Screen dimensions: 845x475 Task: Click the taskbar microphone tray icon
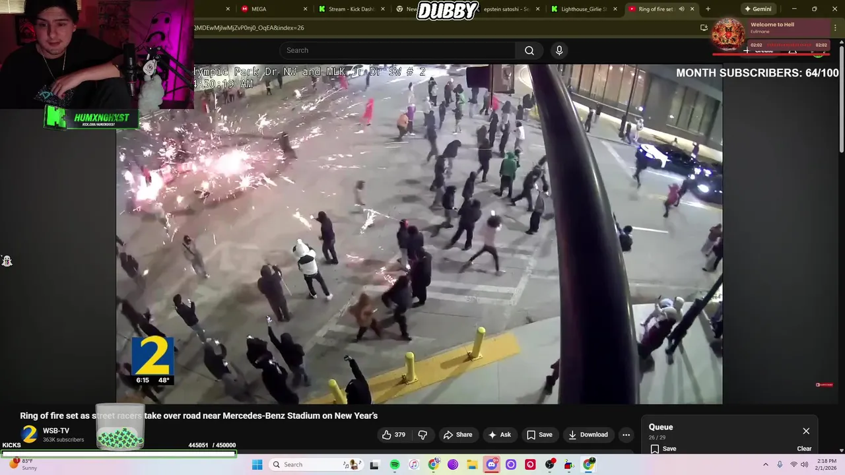click(x=779, y=464)
